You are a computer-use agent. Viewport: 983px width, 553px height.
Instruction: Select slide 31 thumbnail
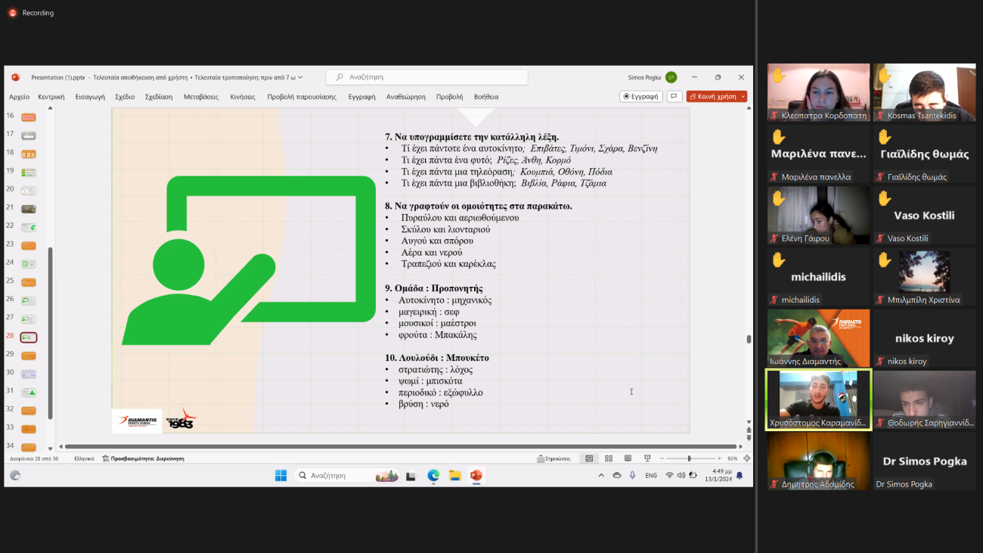pyautogui.click(x=29, y=392)
